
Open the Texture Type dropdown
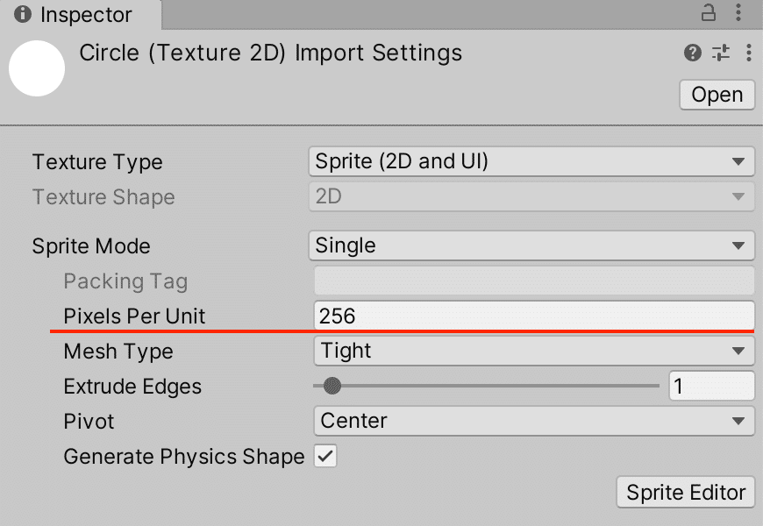531,161
